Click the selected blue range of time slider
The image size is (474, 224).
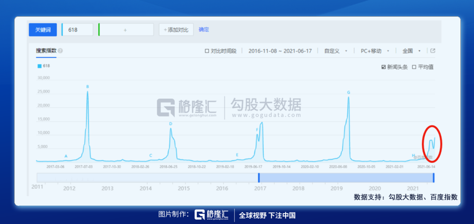point(346,178)
